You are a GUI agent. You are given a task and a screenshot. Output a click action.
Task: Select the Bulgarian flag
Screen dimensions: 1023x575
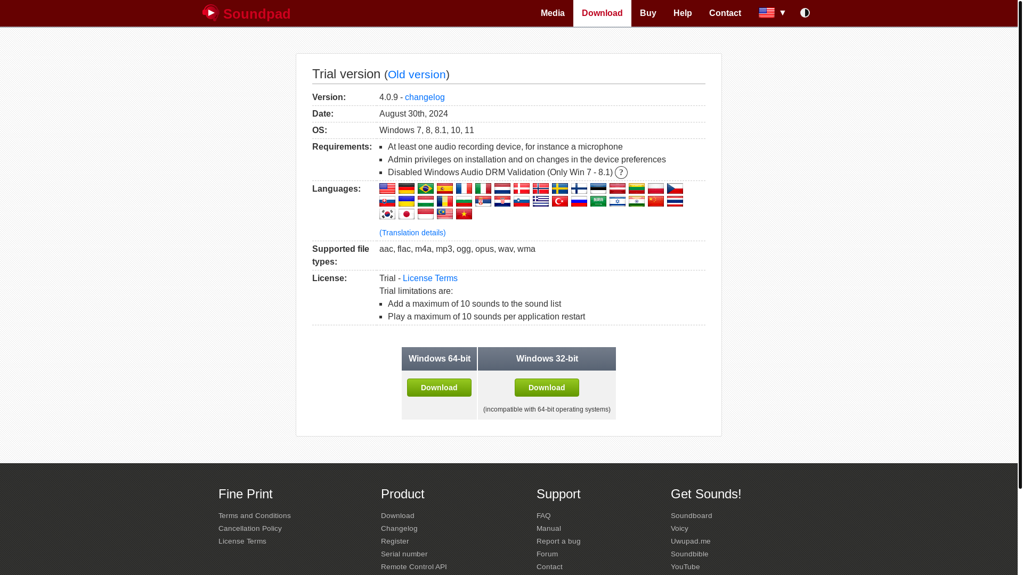464,201
